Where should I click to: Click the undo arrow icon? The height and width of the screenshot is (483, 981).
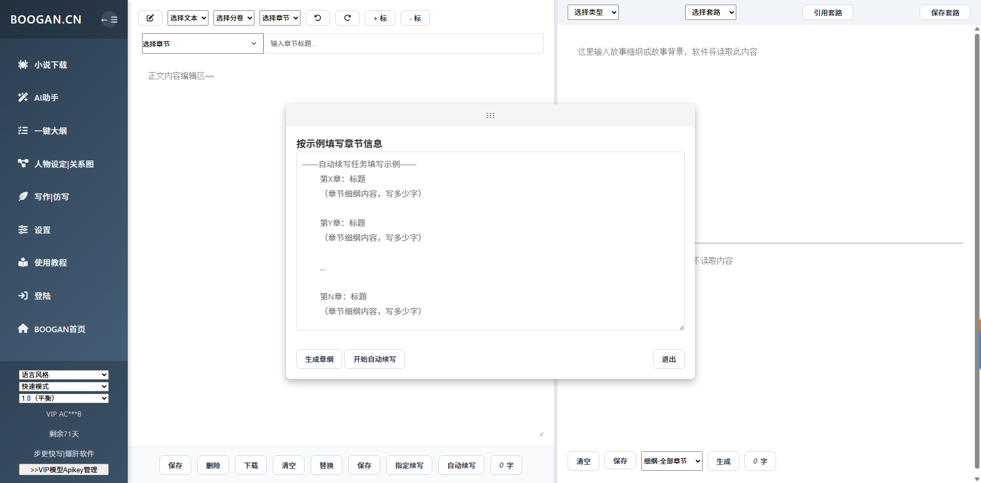pyautogui.click(x=317, y=17)
